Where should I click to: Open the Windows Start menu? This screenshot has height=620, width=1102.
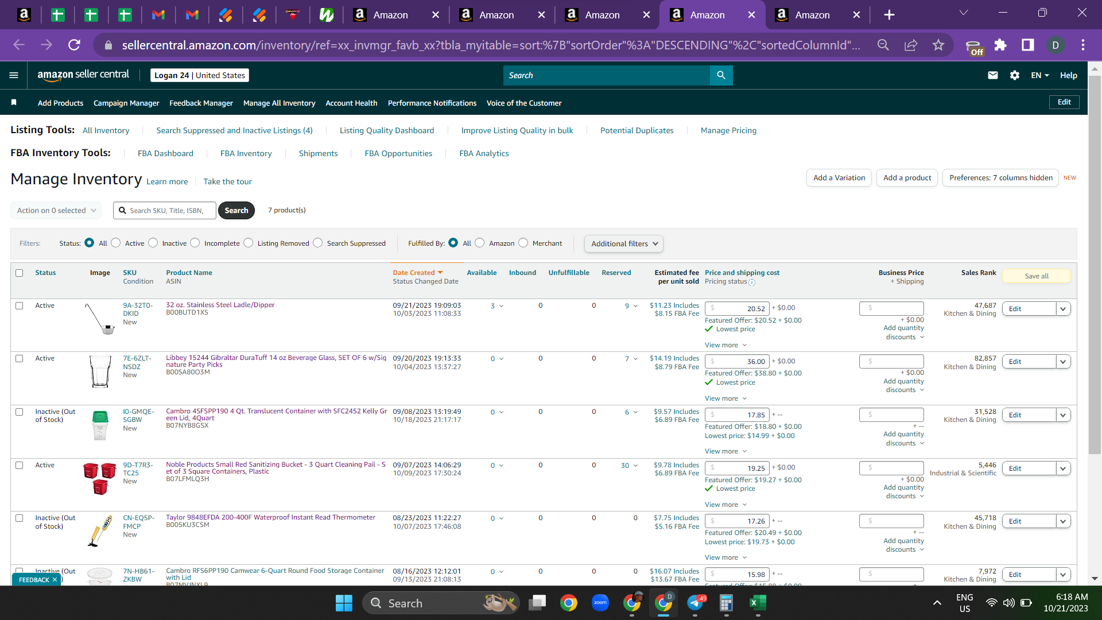click(x=344, y=603)
